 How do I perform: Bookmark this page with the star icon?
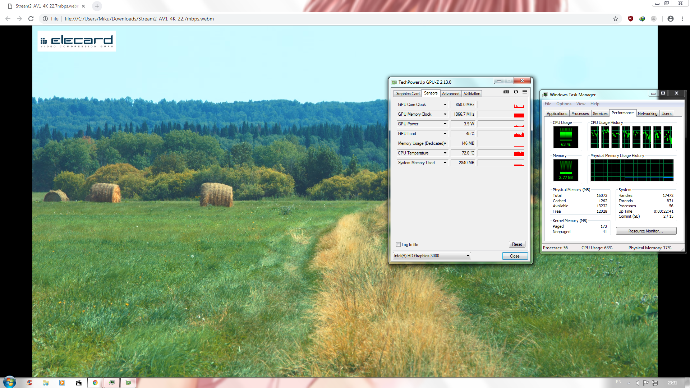tap(616, 19)
